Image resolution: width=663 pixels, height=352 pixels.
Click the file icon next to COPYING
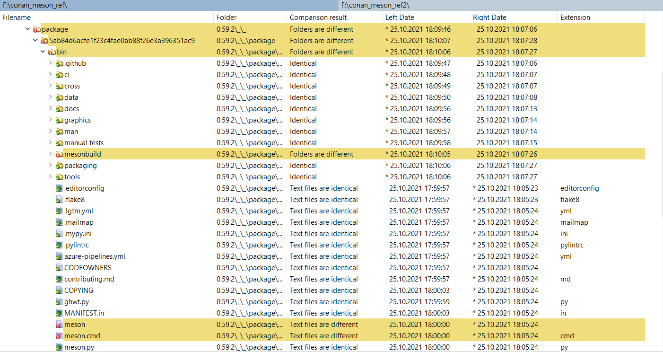coord(59,290)
